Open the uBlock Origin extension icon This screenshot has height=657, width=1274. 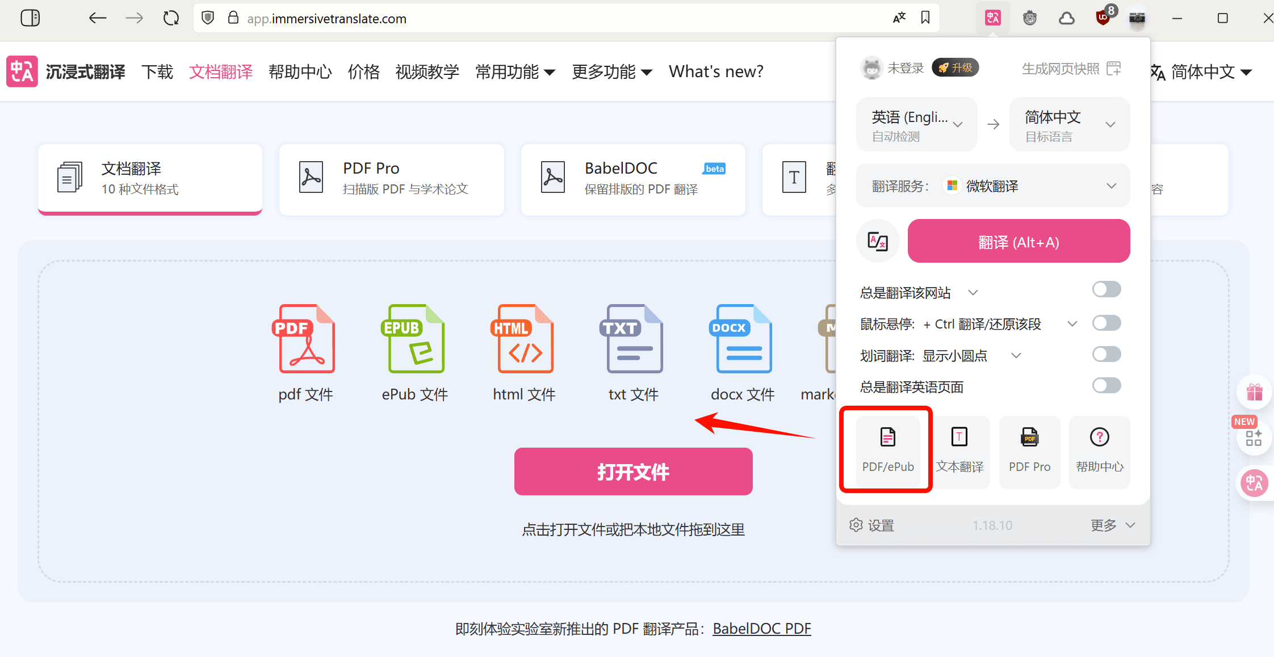pos(1103,18)
